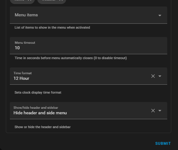Click the Menu items field label
This screenshot has width=178, height=150.
click(x=26, y=15)
